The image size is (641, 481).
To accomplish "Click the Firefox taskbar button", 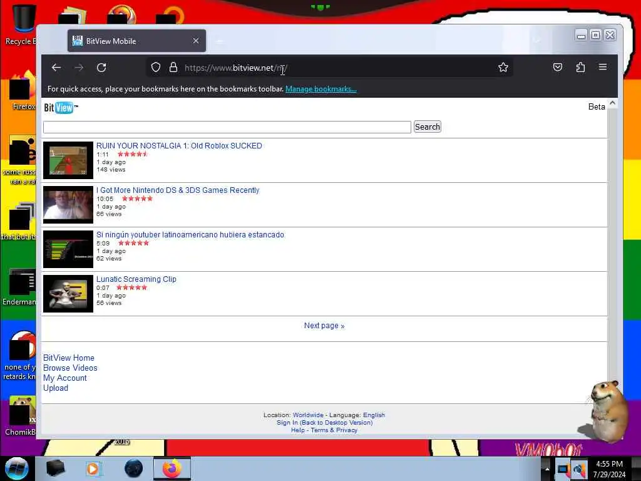I will pyautogui.click(x=172, y=468).
